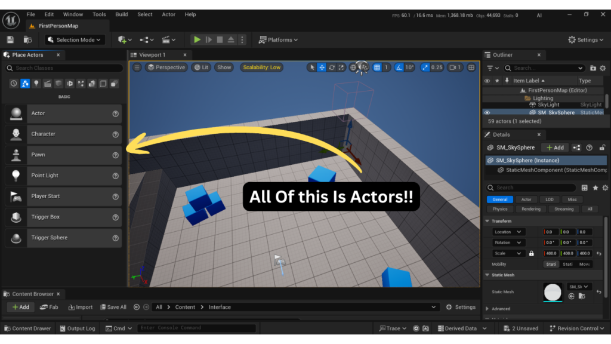Select Recently Placed clock icon in Place Actors
This screenshot has width=611, height=344.
(x=14, y=84)
